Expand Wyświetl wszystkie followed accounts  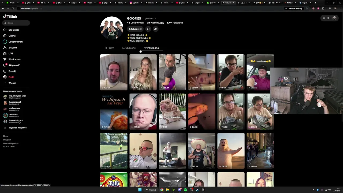[x=15, y=128]
